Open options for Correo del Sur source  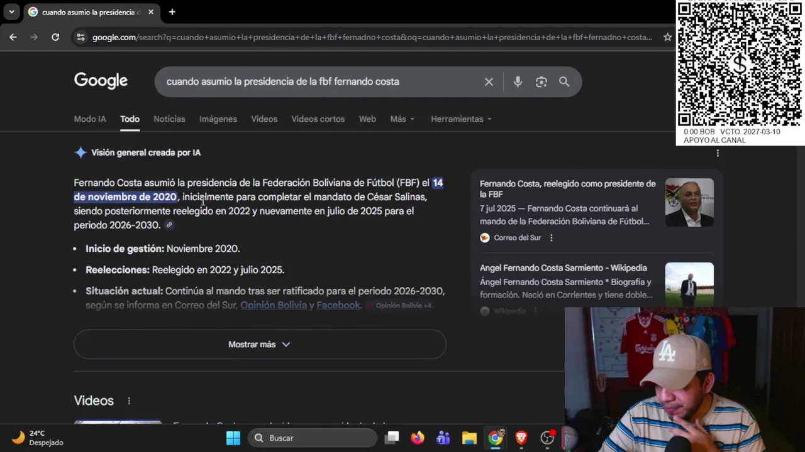552,238
